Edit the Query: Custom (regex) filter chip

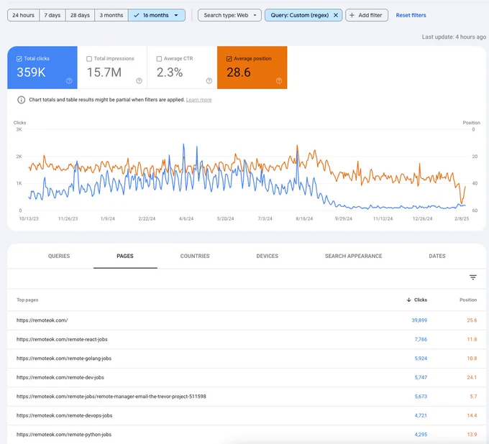299,15
